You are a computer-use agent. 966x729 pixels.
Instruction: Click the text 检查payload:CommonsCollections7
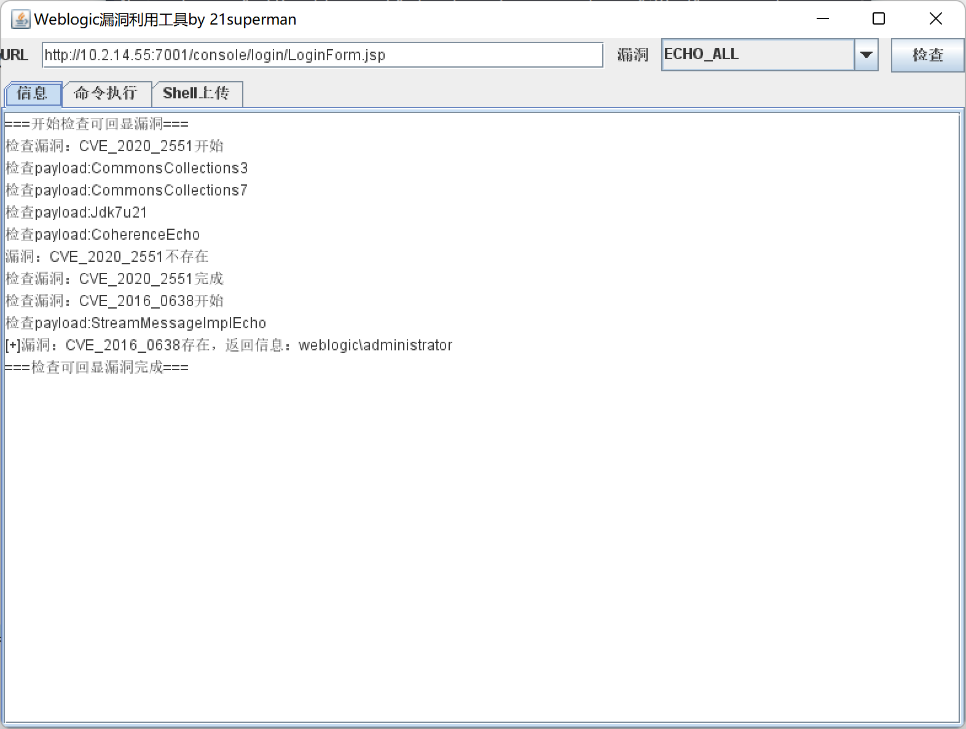point(127,190)
